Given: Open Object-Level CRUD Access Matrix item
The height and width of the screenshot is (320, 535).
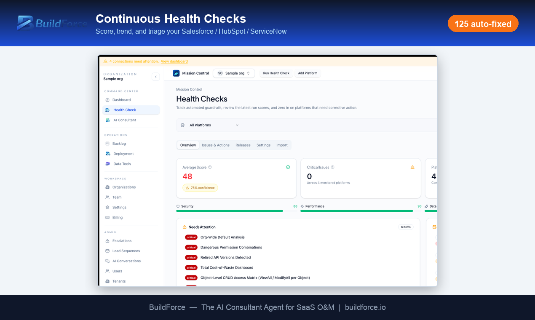Looking at the screenshot, I should pyautogui.click(x=255, y=278).
